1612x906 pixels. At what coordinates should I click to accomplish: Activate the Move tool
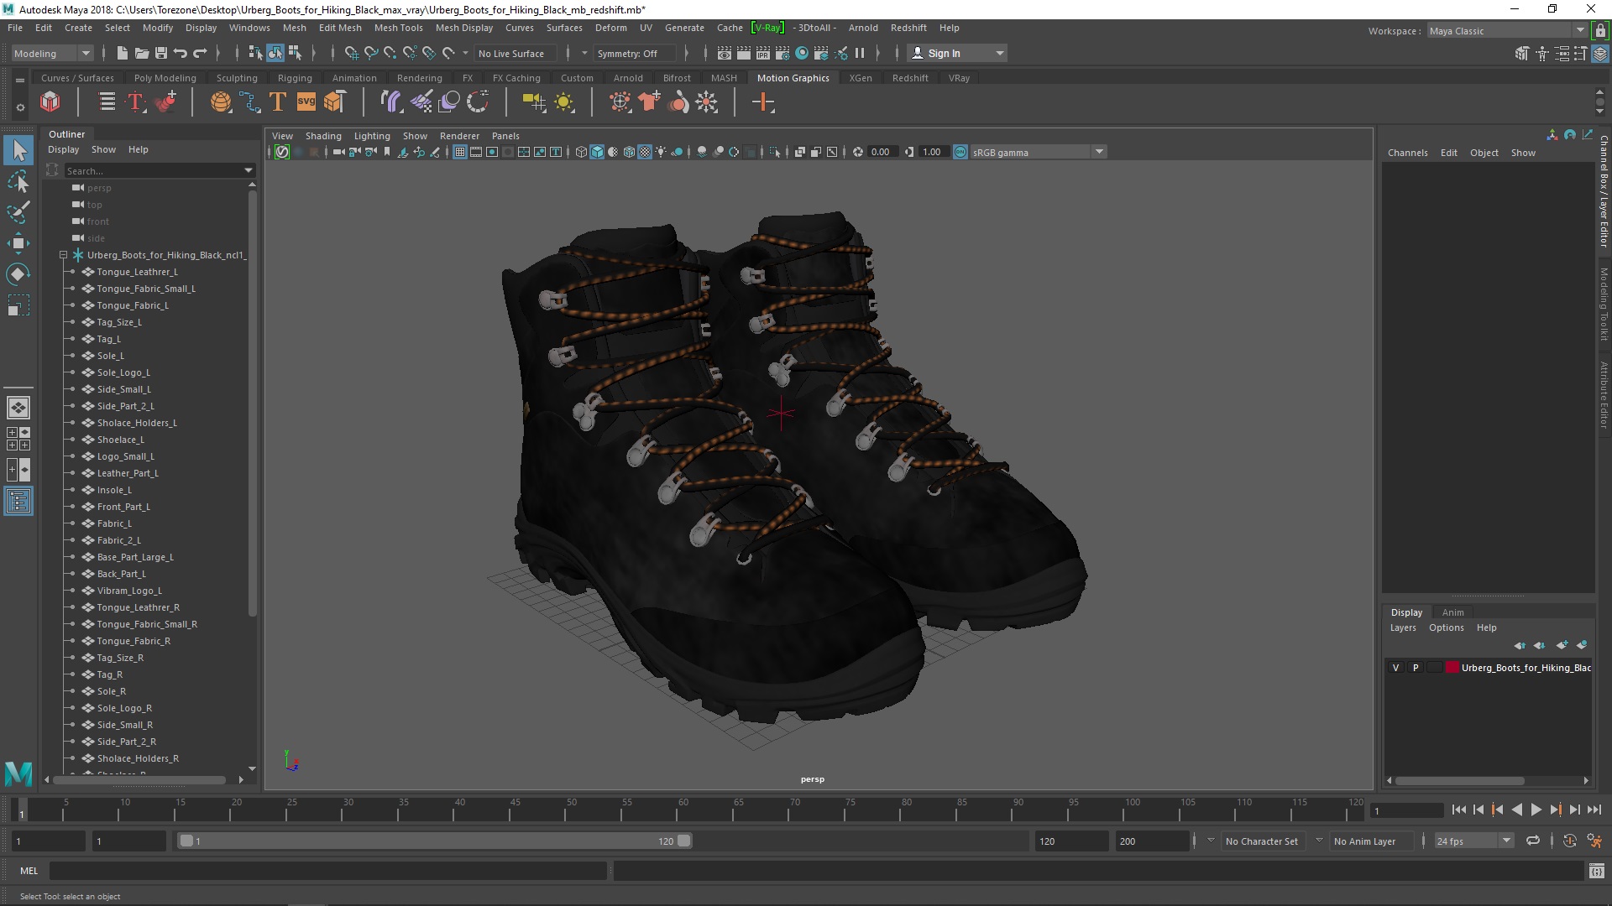pos(18,243)
